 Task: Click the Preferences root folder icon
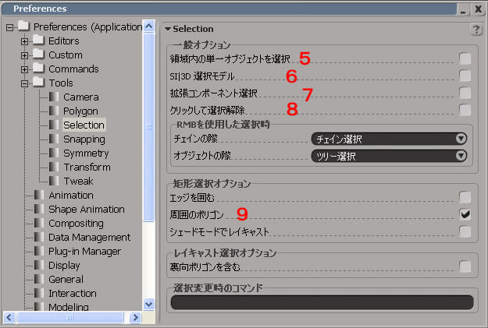click(x=23, y=26)
